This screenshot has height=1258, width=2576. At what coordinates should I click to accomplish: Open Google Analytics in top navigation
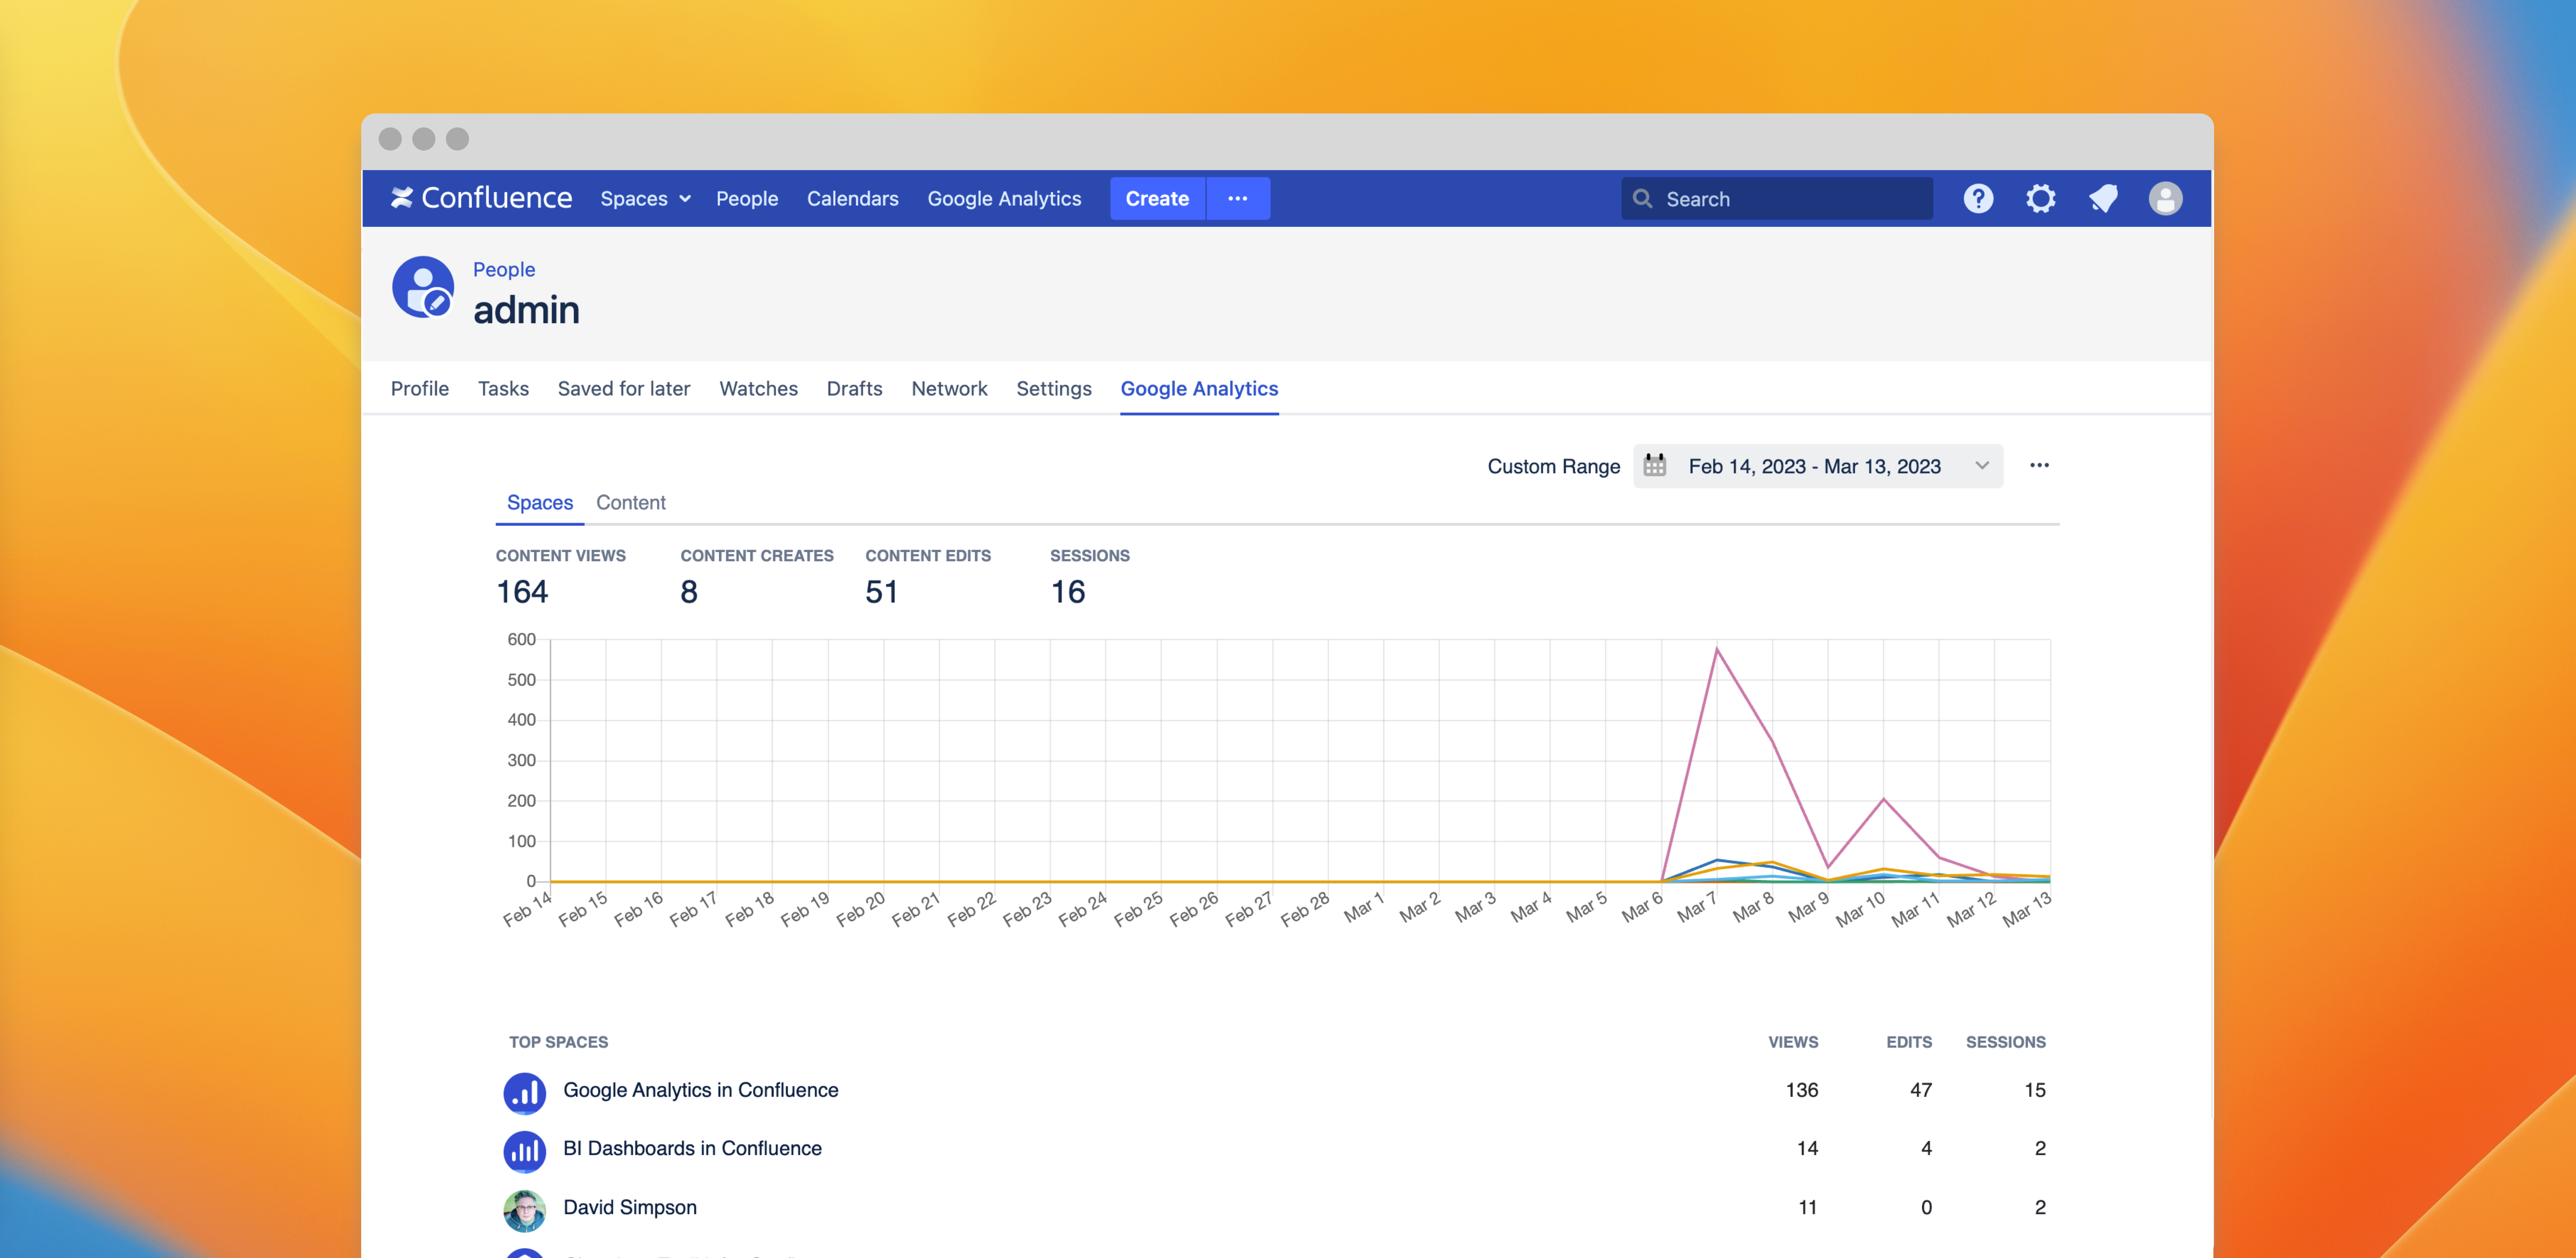(1004, 198)
